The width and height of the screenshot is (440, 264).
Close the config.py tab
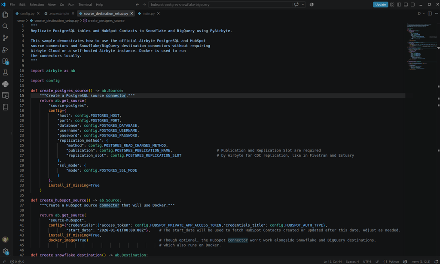(x=38, y=13)
